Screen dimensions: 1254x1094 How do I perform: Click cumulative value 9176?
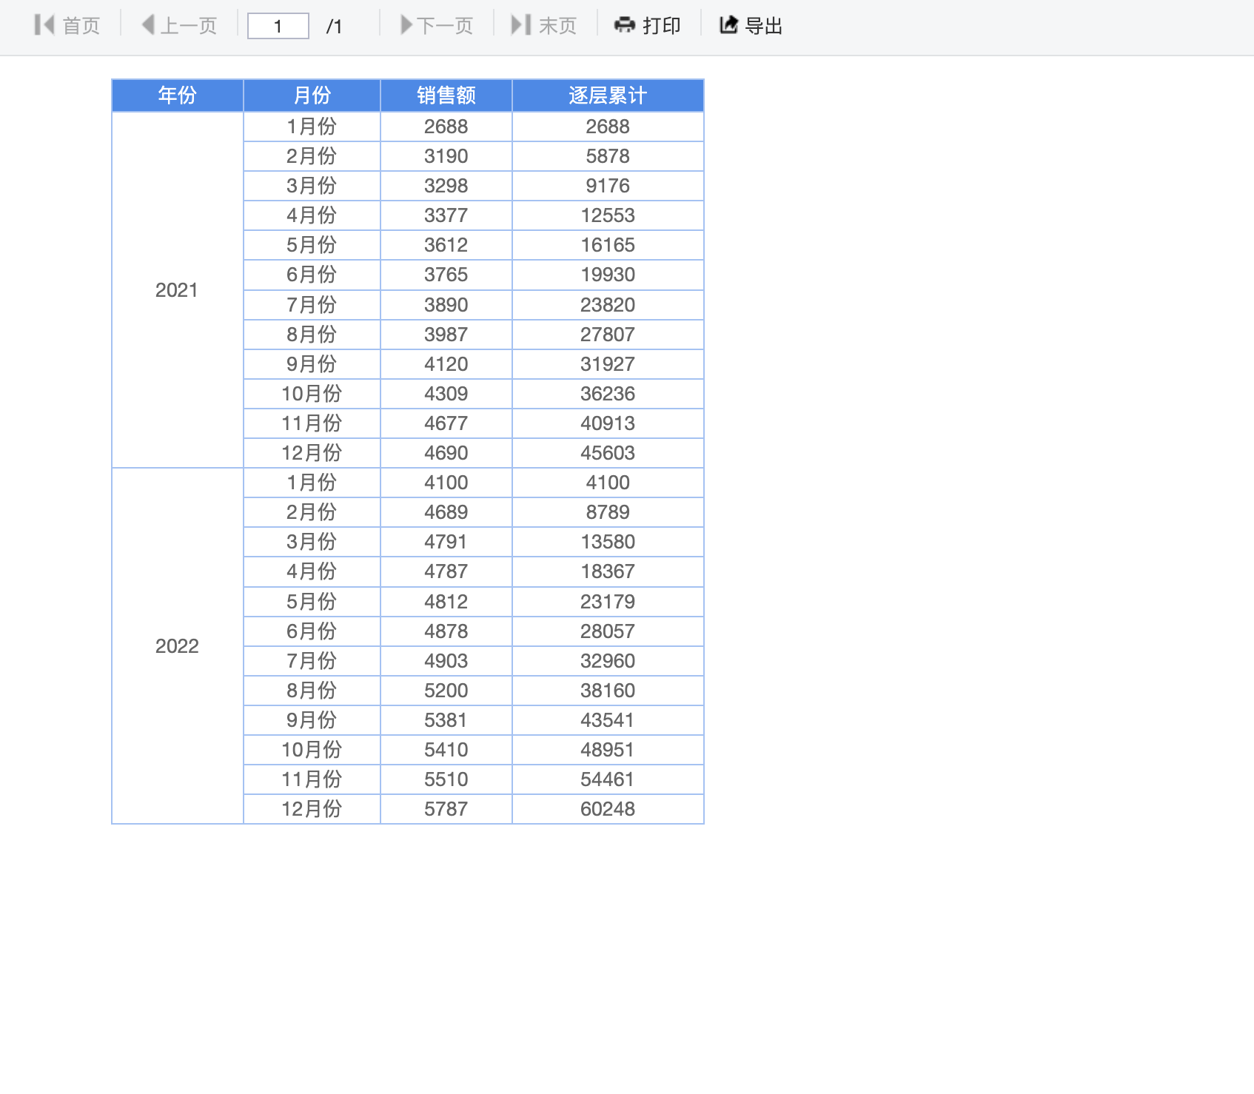[608, 186]
